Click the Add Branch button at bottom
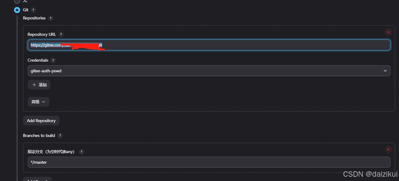The height and width of the screenshot is (181, 399). (37, 180)
